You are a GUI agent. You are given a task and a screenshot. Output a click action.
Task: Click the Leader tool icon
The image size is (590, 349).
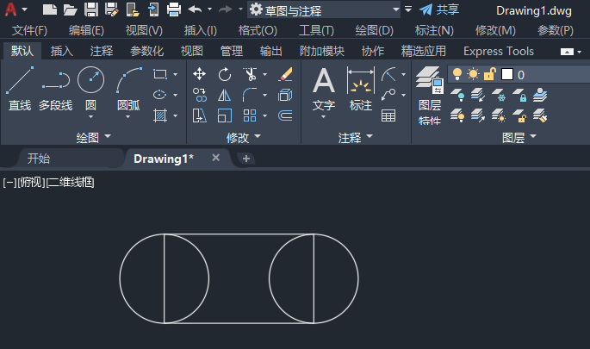point(388,95)
